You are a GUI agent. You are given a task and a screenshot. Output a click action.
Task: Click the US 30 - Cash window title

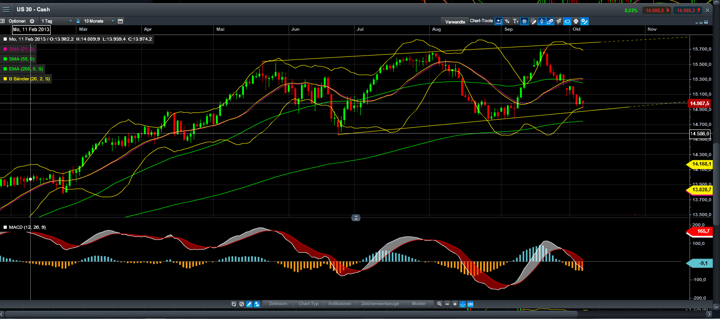click(x=33, y=9)
